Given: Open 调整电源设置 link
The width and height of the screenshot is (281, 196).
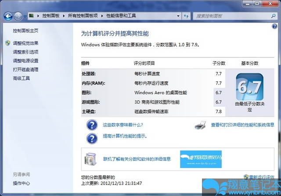Looking at the screenshot, I should tap(25, 61).
